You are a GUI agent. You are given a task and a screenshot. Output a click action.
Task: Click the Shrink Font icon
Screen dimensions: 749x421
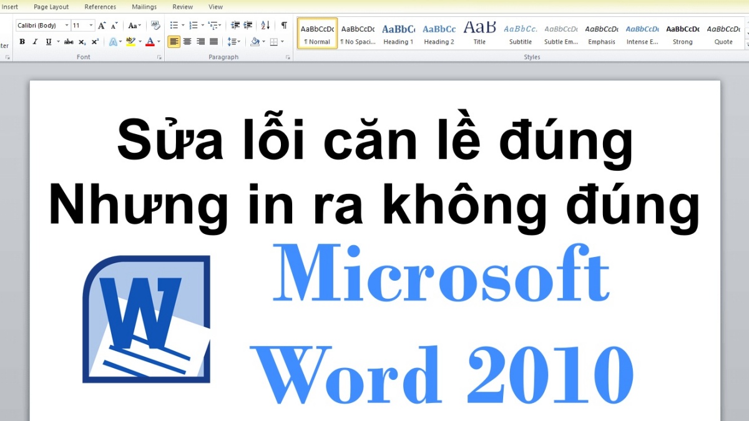click(114, 26)
